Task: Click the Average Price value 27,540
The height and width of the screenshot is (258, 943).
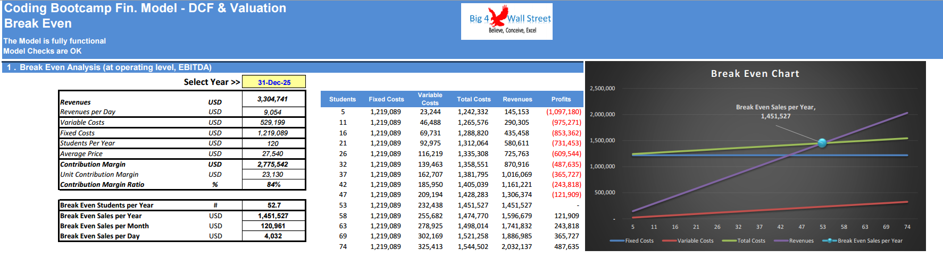Action: point(274,154)
